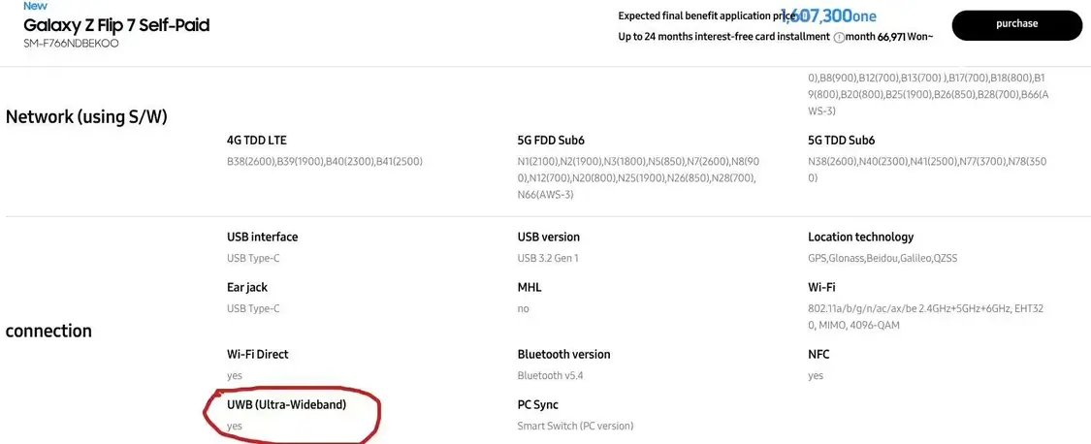The height and width of the screenshot is (444, 1091).
Task: Click the interest-free card installment text
Action: point(723,37)
